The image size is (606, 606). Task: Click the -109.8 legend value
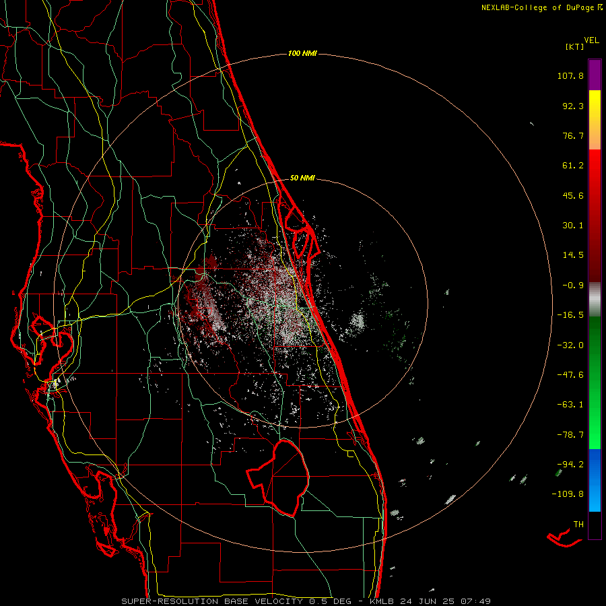coord(568,494)
